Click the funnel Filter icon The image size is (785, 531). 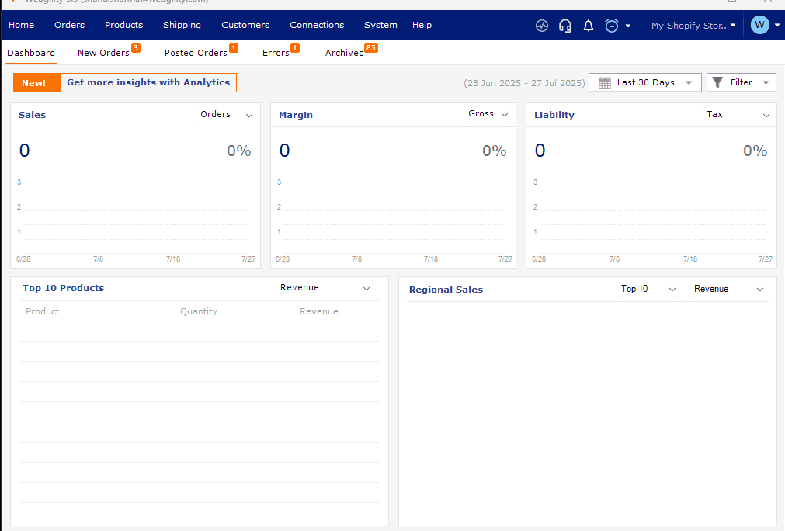718,82
